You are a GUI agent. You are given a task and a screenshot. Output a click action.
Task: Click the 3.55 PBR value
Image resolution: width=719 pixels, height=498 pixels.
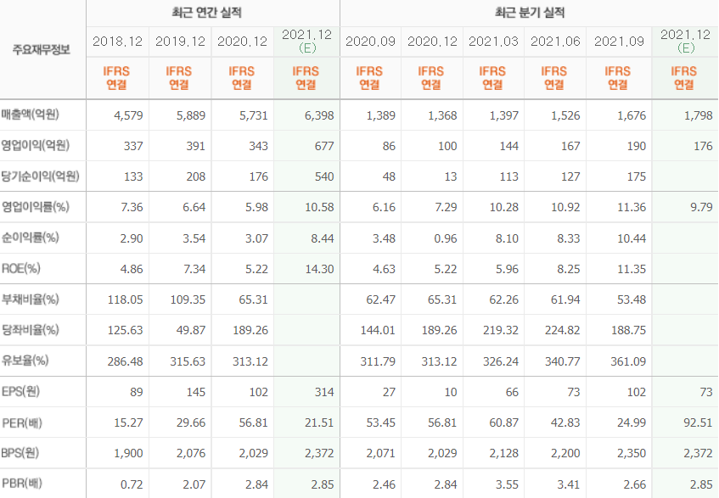tap(507, 484)
